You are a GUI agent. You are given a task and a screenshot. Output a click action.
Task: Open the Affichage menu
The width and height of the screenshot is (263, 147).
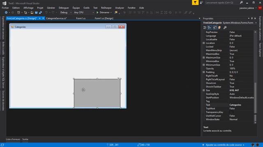28,8
